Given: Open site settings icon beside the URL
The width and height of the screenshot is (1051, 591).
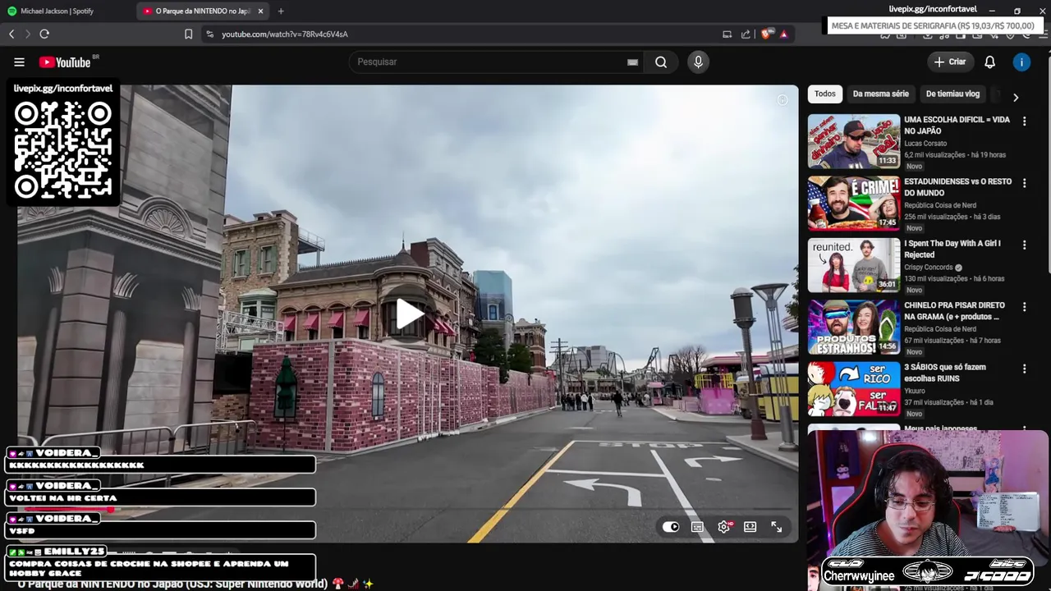Looking at the screenshot, I should pyautogui.click(x=209, y=34).
